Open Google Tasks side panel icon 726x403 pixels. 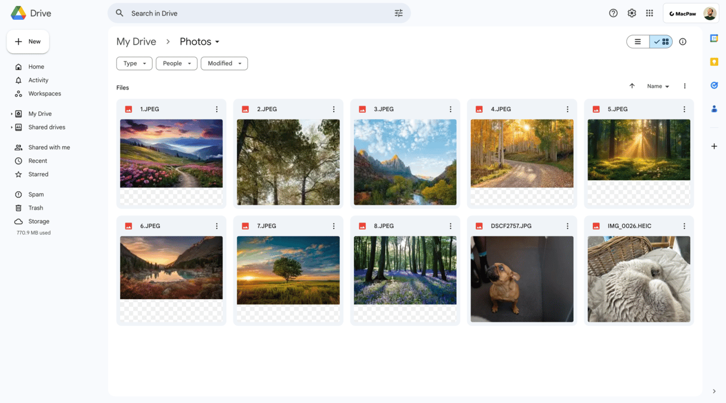coord(714,85)
